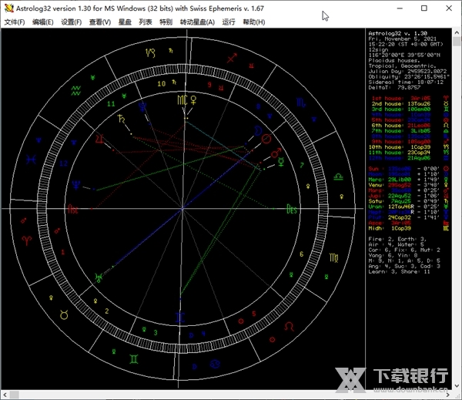The height and width of the screenshot is (400, 462).
Task: Open the 帮助(H) menu
Action: click(253, 22)
